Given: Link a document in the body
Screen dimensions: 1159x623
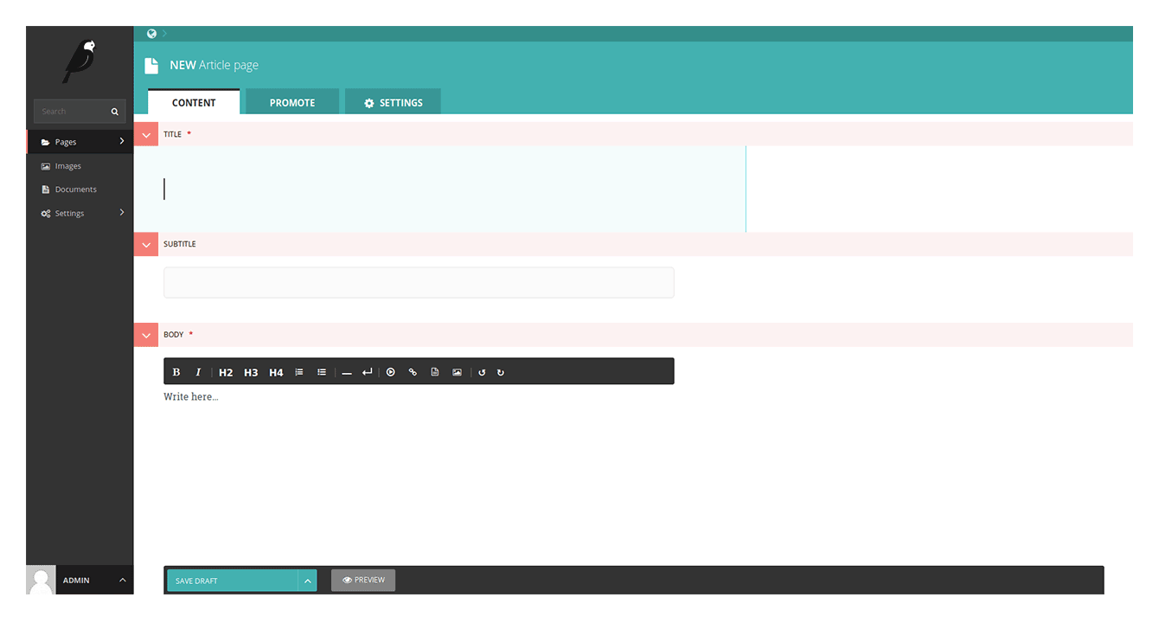Looking at the screenshot, I should pyautogui.click(x=435, y=372).
